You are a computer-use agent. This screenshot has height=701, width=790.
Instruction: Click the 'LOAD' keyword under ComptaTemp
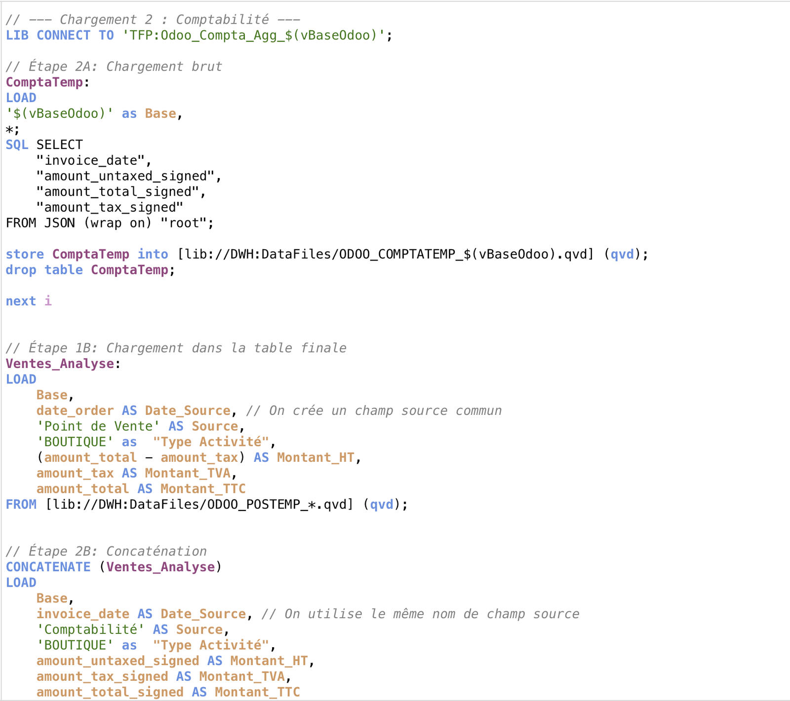coord(21,98)
